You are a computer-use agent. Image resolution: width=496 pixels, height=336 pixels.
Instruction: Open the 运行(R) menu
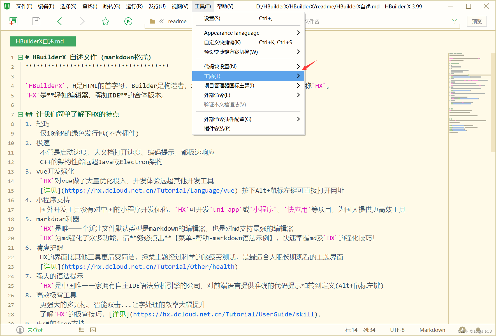pos(134,6)
